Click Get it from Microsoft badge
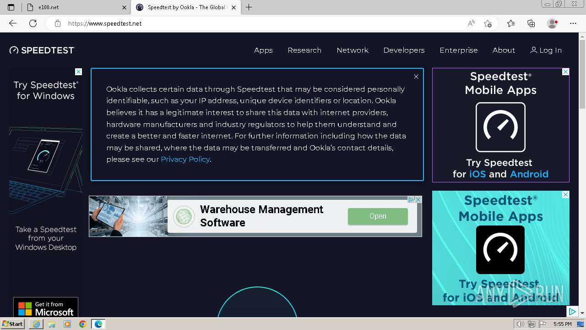Viewport: 586px width, 330px height. 46,308
